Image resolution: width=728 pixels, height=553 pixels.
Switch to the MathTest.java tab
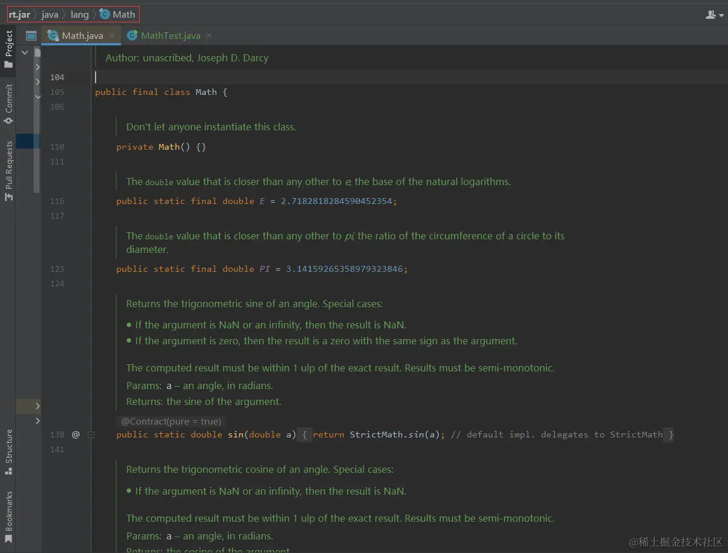(170, 35)
